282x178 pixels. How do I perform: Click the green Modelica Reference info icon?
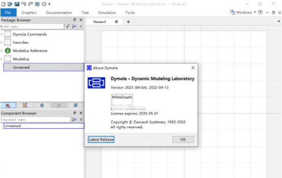point(7,51)
